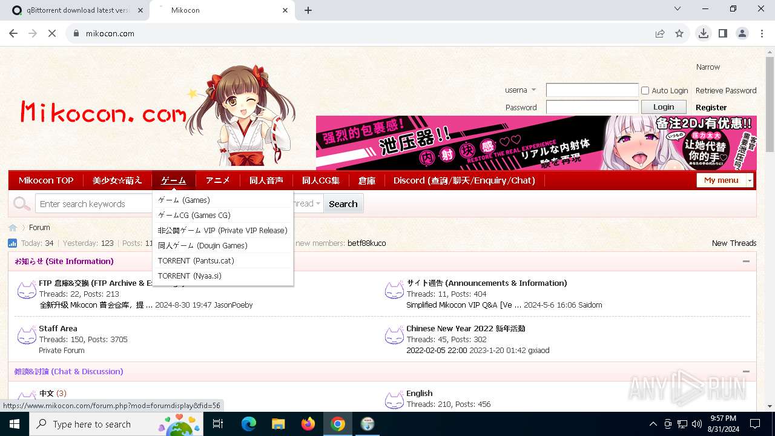Click the Enter search keywords field
775x436 pixels.
(x=94, y=204)
